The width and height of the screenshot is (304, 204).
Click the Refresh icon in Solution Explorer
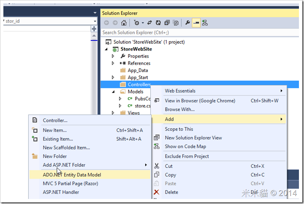[158, 23]
